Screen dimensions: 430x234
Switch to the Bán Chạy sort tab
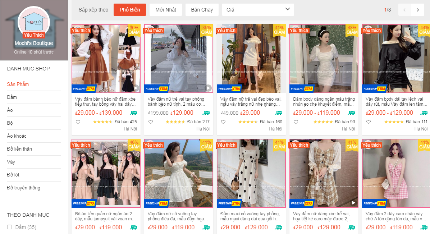coord(202,10)
